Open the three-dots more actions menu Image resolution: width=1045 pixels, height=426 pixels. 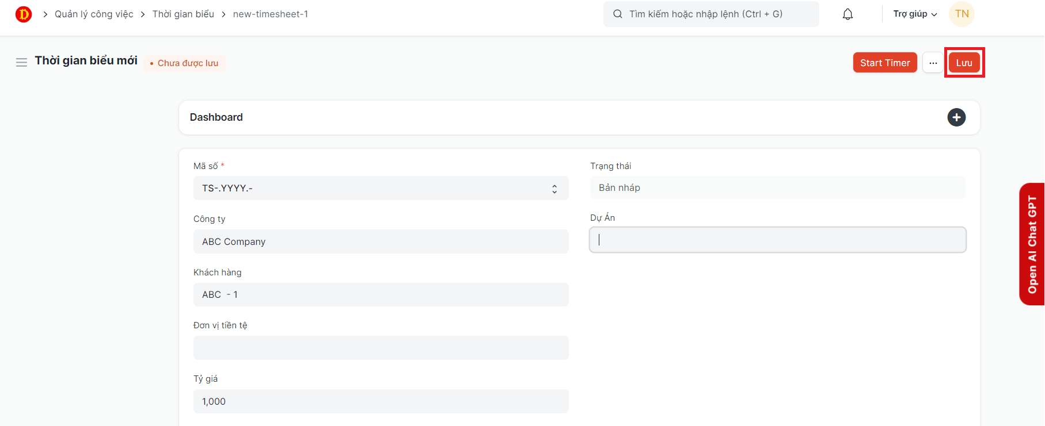pos(933,63)
